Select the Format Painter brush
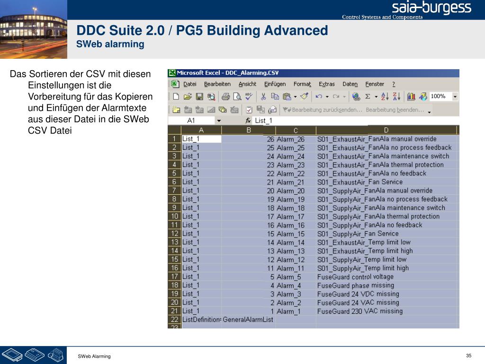The height and width of the screenshot is (364, 485). [x=305, y=97]
